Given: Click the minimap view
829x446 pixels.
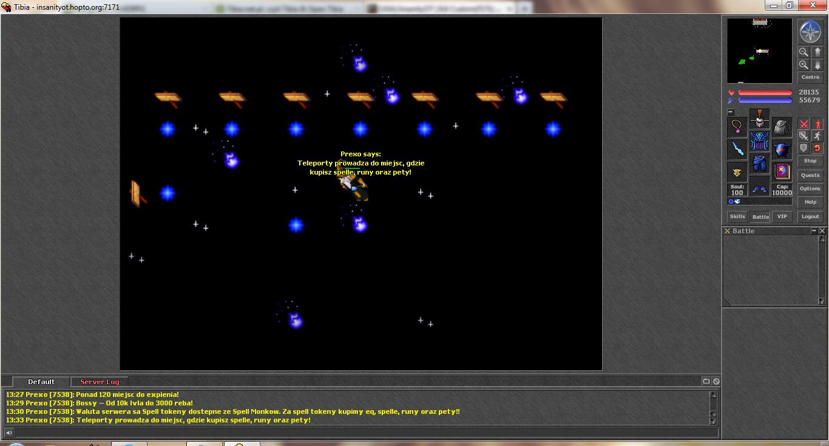Looking at the screenshot, I should coord(760,50).
